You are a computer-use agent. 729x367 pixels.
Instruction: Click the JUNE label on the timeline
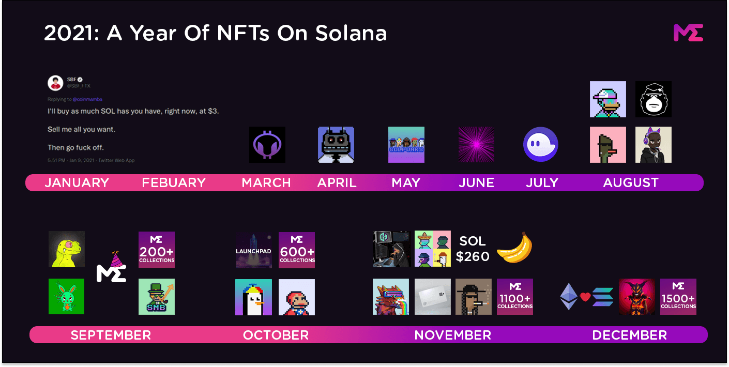pos(477,182)
